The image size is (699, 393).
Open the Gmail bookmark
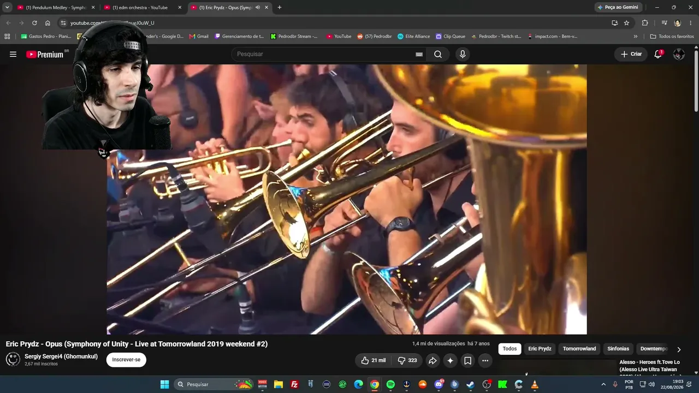199,37
